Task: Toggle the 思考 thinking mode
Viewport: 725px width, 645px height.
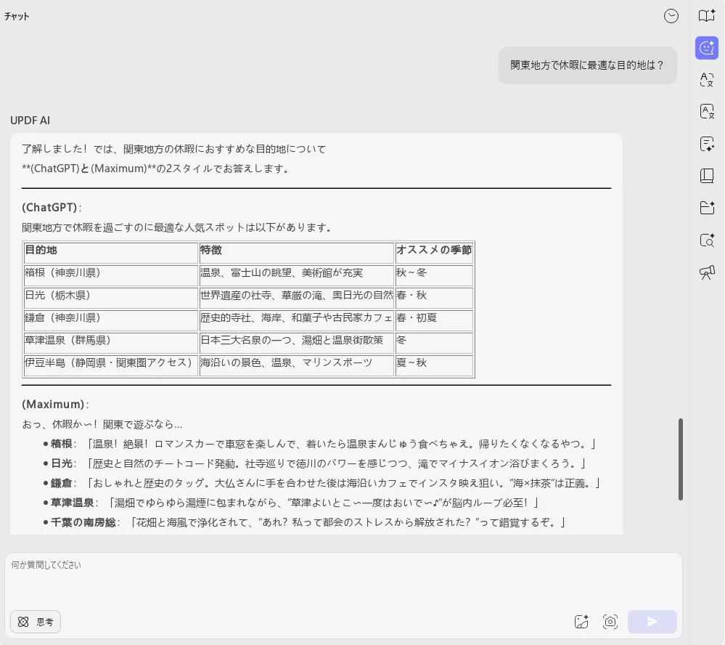Action: [35, 622]
